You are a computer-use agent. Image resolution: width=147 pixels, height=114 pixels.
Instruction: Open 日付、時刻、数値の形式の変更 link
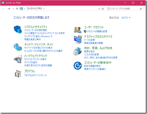101,58
